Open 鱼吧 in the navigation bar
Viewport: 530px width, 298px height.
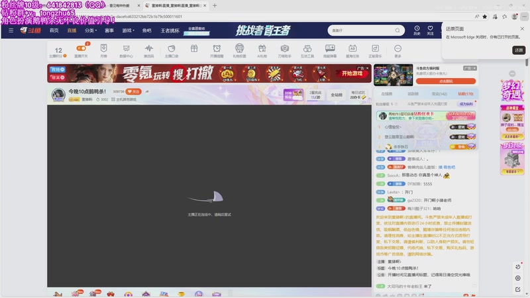[146, 30]
